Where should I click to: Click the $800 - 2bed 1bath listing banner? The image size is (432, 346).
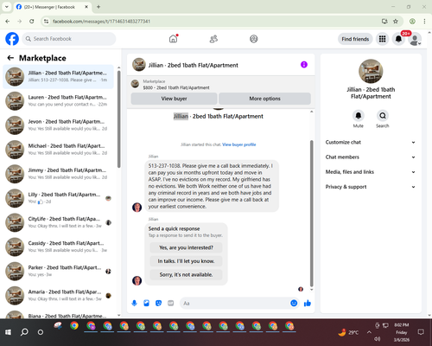pyautogui.click(x=220, y=84)
